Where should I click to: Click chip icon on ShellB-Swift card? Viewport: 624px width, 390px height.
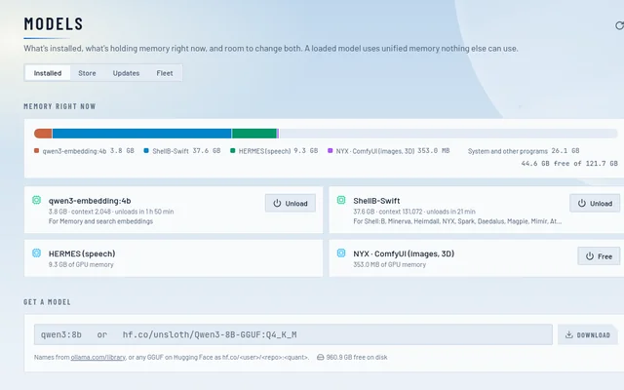[x=341, y=200]
